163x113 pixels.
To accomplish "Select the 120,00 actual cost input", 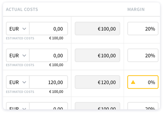I will click(49, 82).
